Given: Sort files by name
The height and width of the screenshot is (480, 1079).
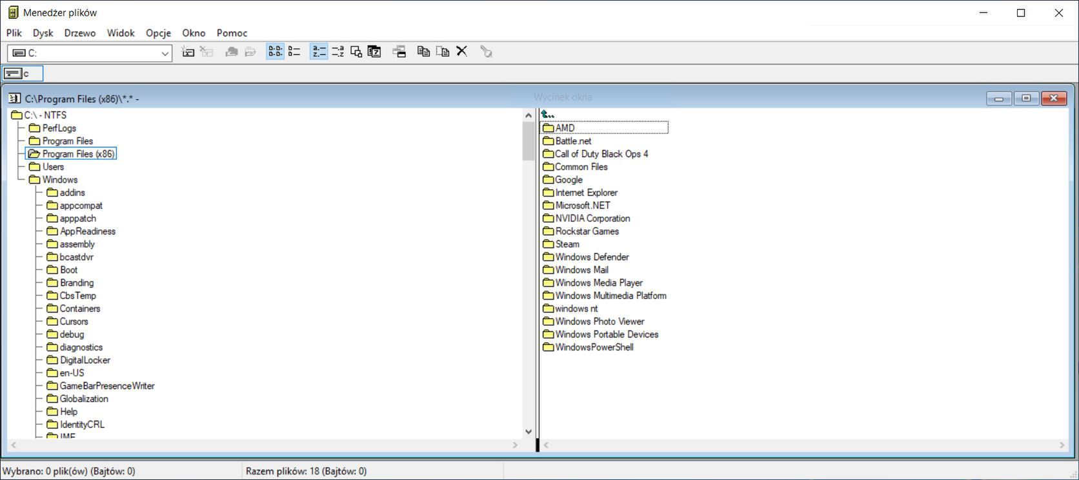Looking at the screenshot, I should tap(319, 52).
